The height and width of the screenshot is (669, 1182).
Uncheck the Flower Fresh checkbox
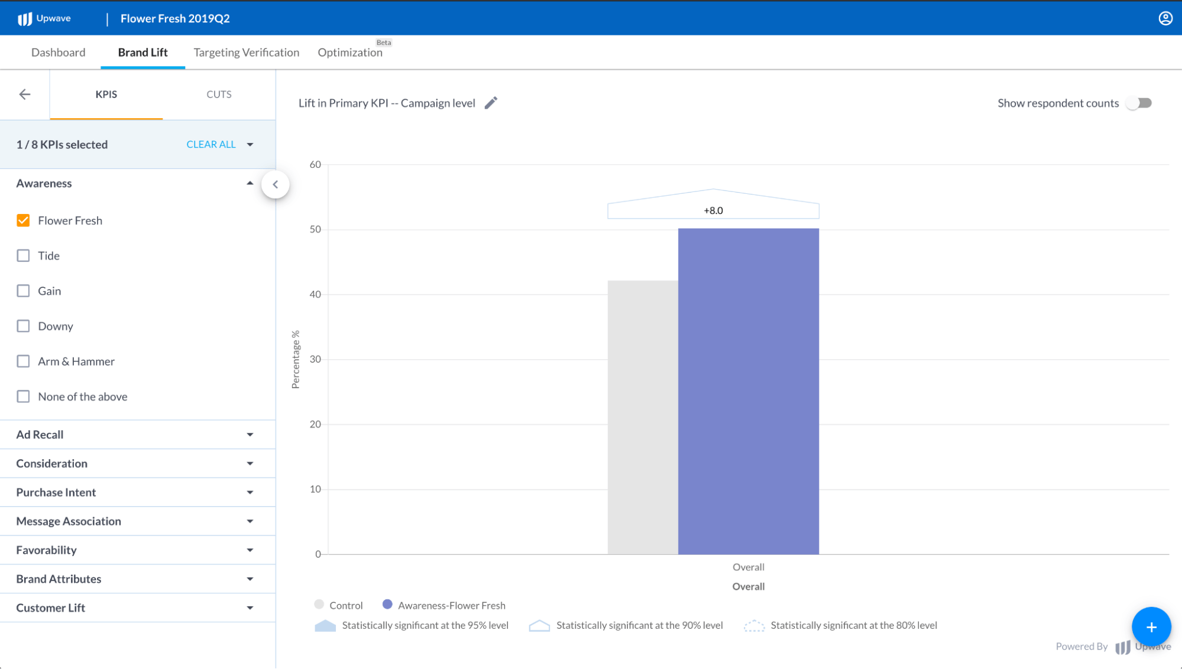pyautogui.click(x=23, y=220)
